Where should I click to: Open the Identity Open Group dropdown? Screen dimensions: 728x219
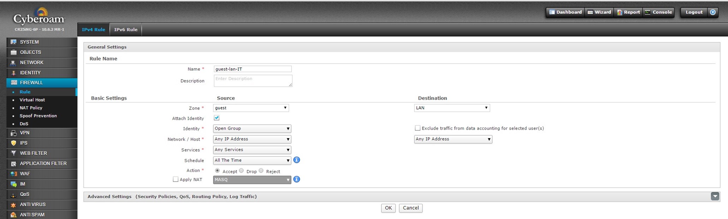tap(252, 129)
